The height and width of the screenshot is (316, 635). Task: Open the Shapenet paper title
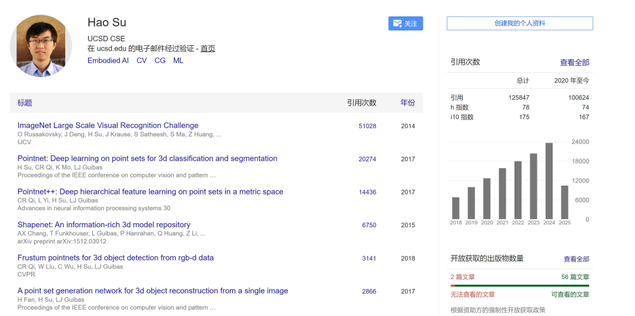point(103,224)
